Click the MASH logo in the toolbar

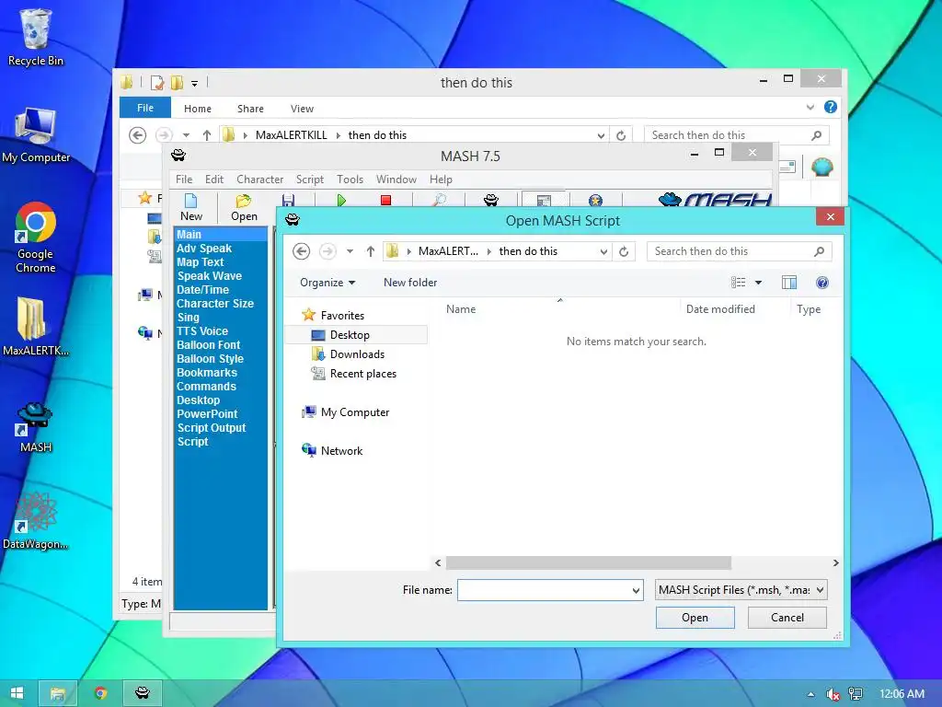[714, 200]
